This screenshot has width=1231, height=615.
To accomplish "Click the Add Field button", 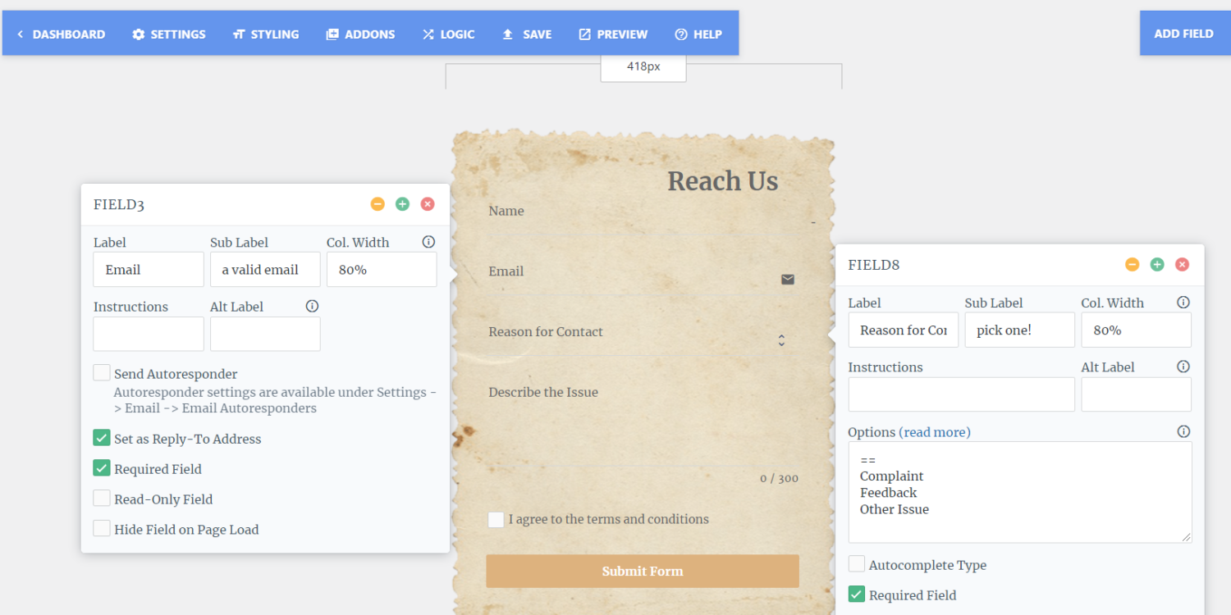I will pos(1183,34).
